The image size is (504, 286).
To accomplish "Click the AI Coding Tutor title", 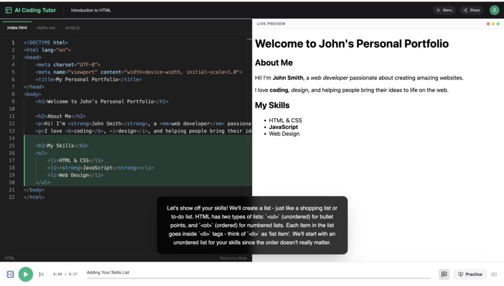I will pyautogui.click(x=36, y=10).
